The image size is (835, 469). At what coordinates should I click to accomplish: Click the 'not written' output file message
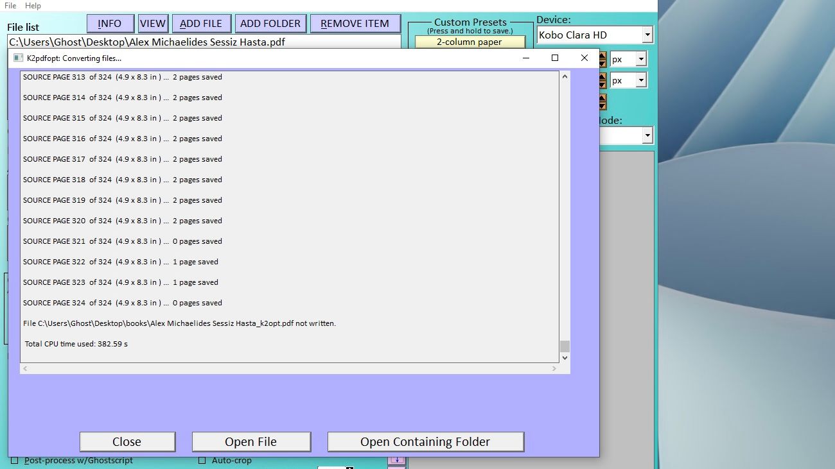coord(179,323)
